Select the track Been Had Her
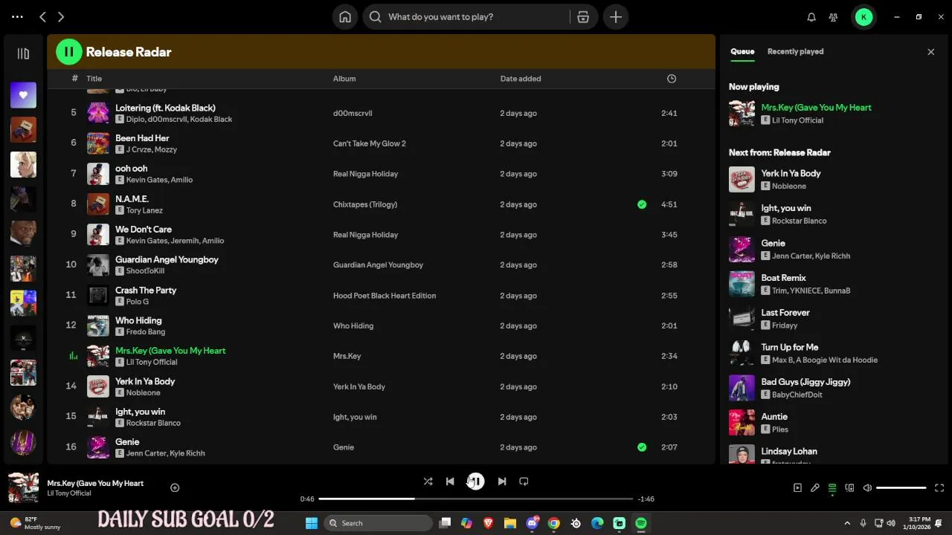Screen dimensions: 952x535 (x=142, y=138)
